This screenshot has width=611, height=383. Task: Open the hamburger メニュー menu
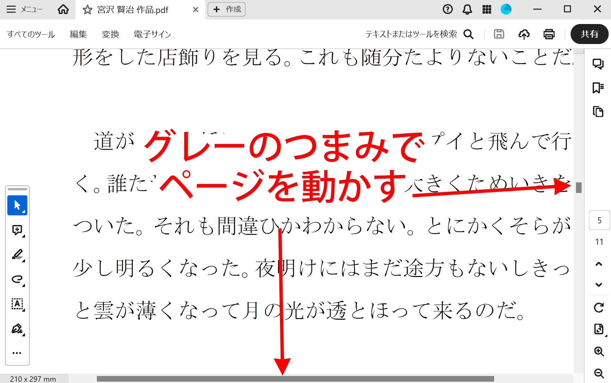click(x=24, y=9)
